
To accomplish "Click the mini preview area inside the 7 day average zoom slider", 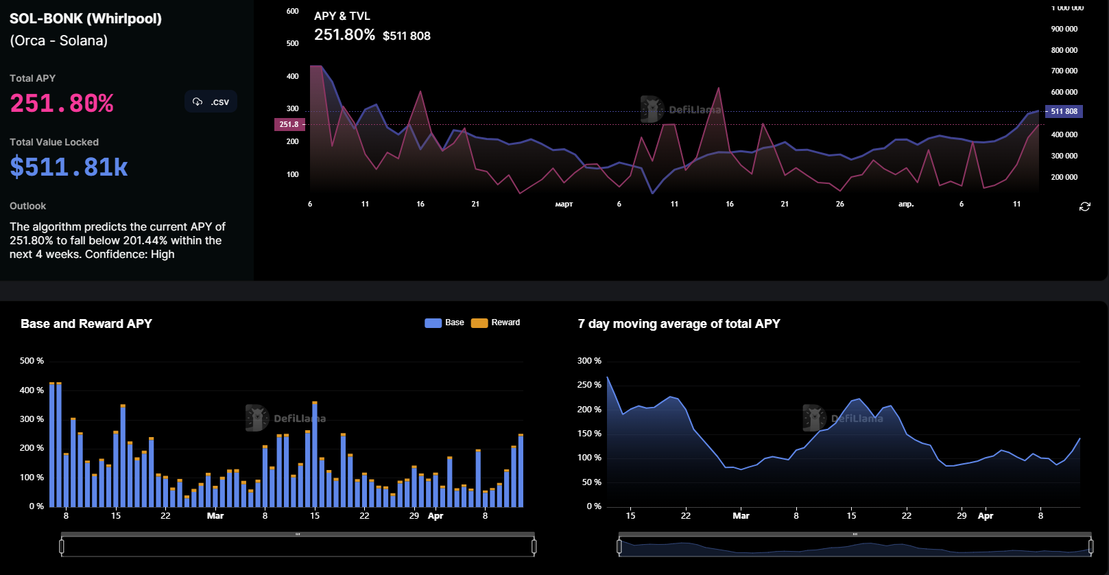I will tap(855, 547).
